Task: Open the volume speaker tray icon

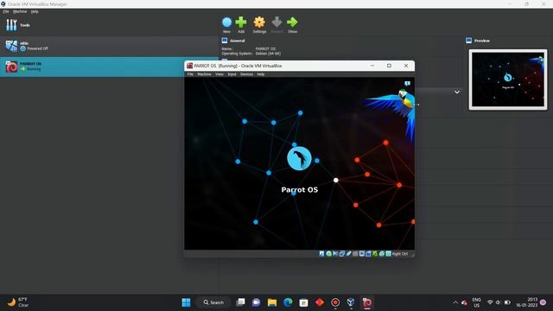Action: tap(498, 302)
